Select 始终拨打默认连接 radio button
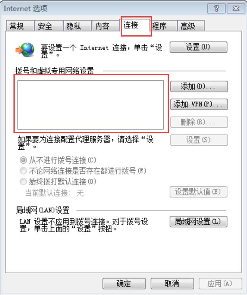247x295 pixels. click(23, 181)
